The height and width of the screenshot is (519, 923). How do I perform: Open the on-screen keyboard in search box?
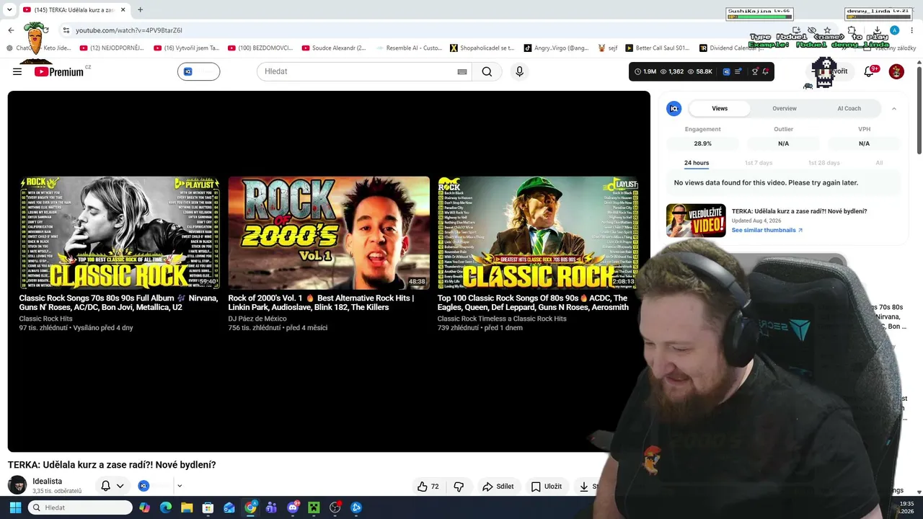tap(462, 71)
